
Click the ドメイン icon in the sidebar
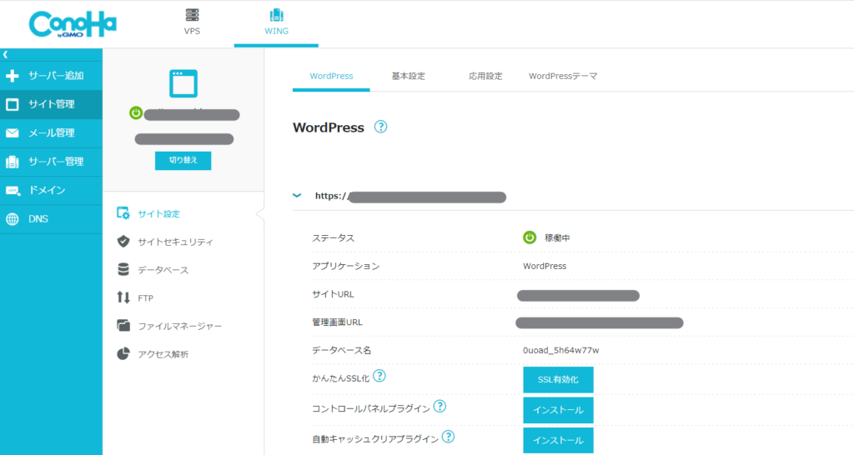point(13,191)
